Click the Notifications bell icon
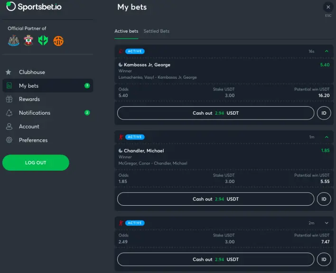The width and height of the screenshot is (336, 273). click(9, 113)
